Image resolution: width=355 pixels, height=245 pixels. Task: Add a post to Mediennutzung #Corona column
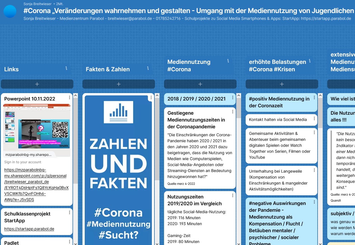[200, 84]
